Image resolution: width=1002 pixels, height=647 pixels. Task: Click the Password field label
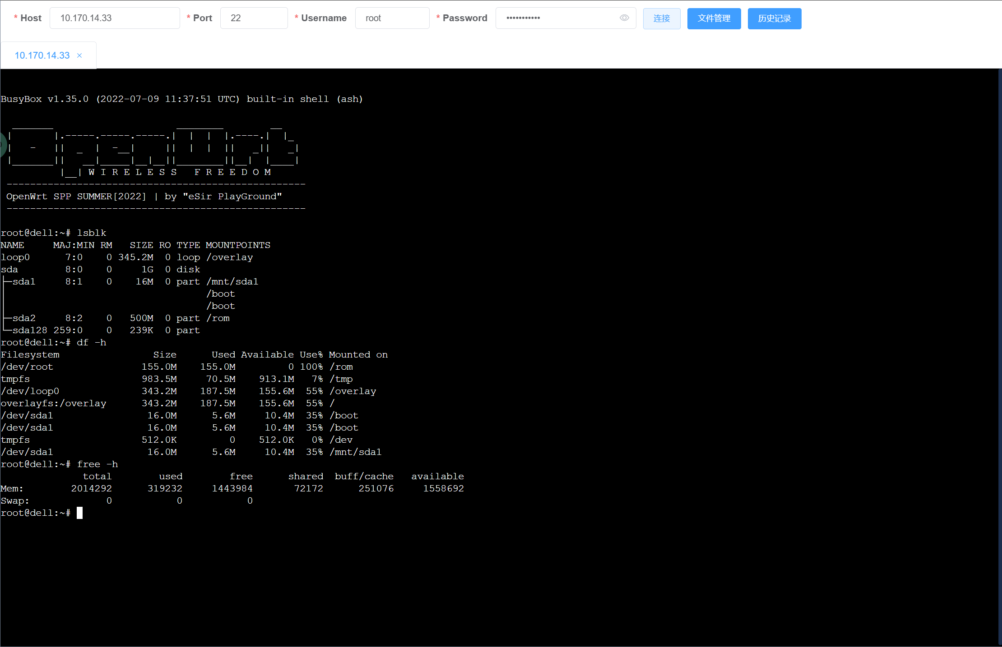464,18
